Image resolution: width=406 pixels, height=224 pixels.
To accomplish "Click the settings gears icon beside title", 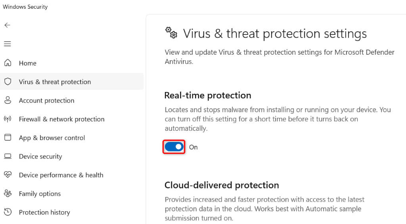I will coord(171,33).
